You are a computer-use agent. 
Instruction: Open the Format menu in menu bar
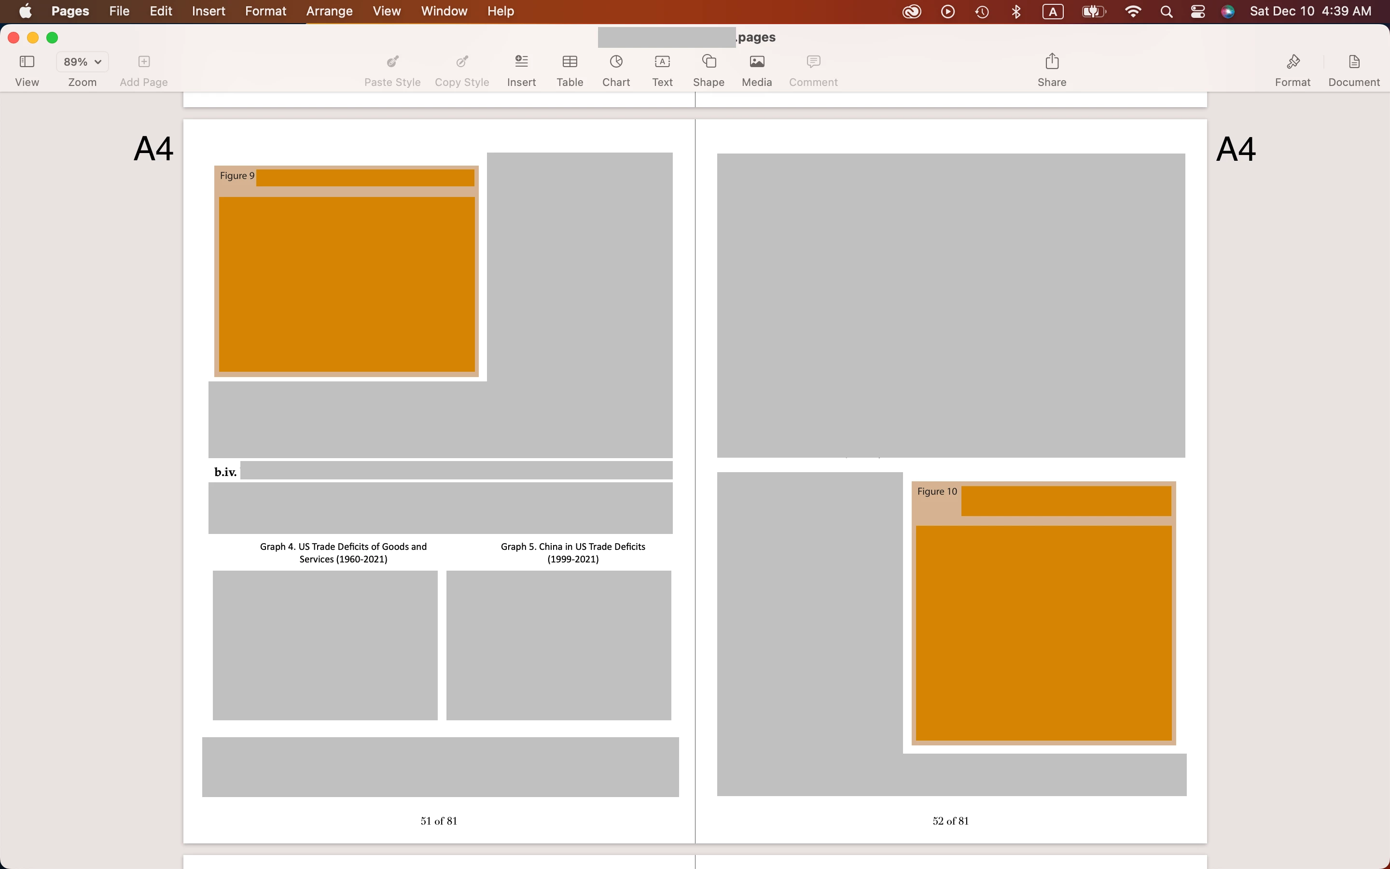click(265, 11)
